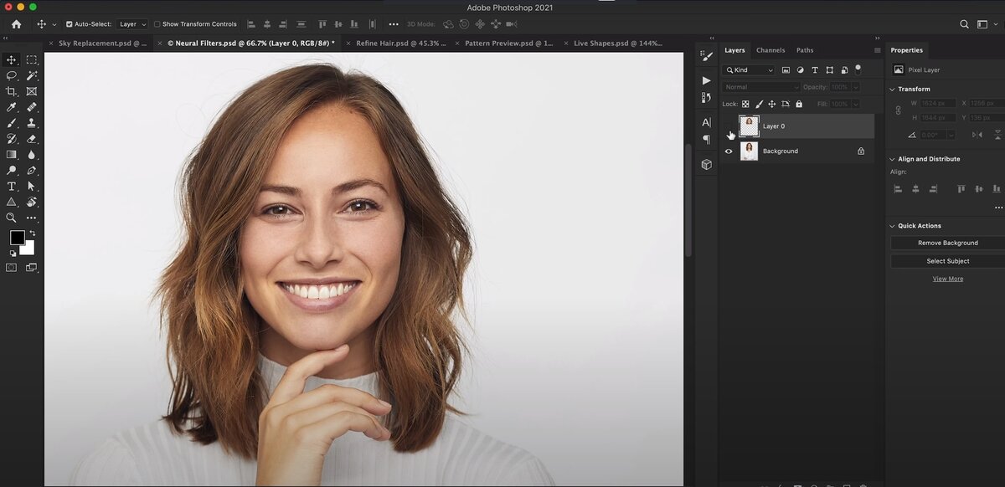Select the Spot Healing Brush tool
The width and height of the screenshot is (1005, 487).
click(32, 107)
